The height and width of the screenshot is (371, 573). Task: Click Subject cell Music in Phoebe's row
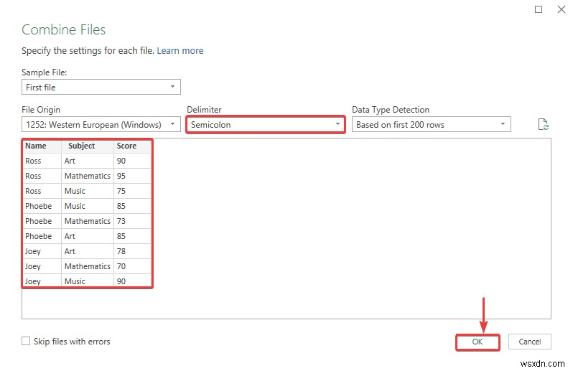pyautogui.click(x=88, y=207)
